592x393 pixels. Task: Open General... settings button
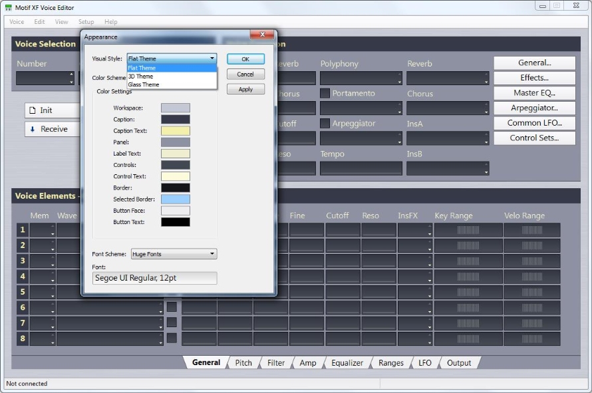(x=535, y=63)
